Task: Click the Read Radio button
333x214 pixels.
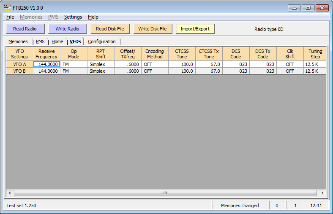Action: [x=25, y=29]
